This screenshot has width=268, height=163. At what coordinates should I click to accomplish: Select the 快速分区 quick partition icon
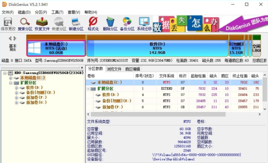click(59, 24)
